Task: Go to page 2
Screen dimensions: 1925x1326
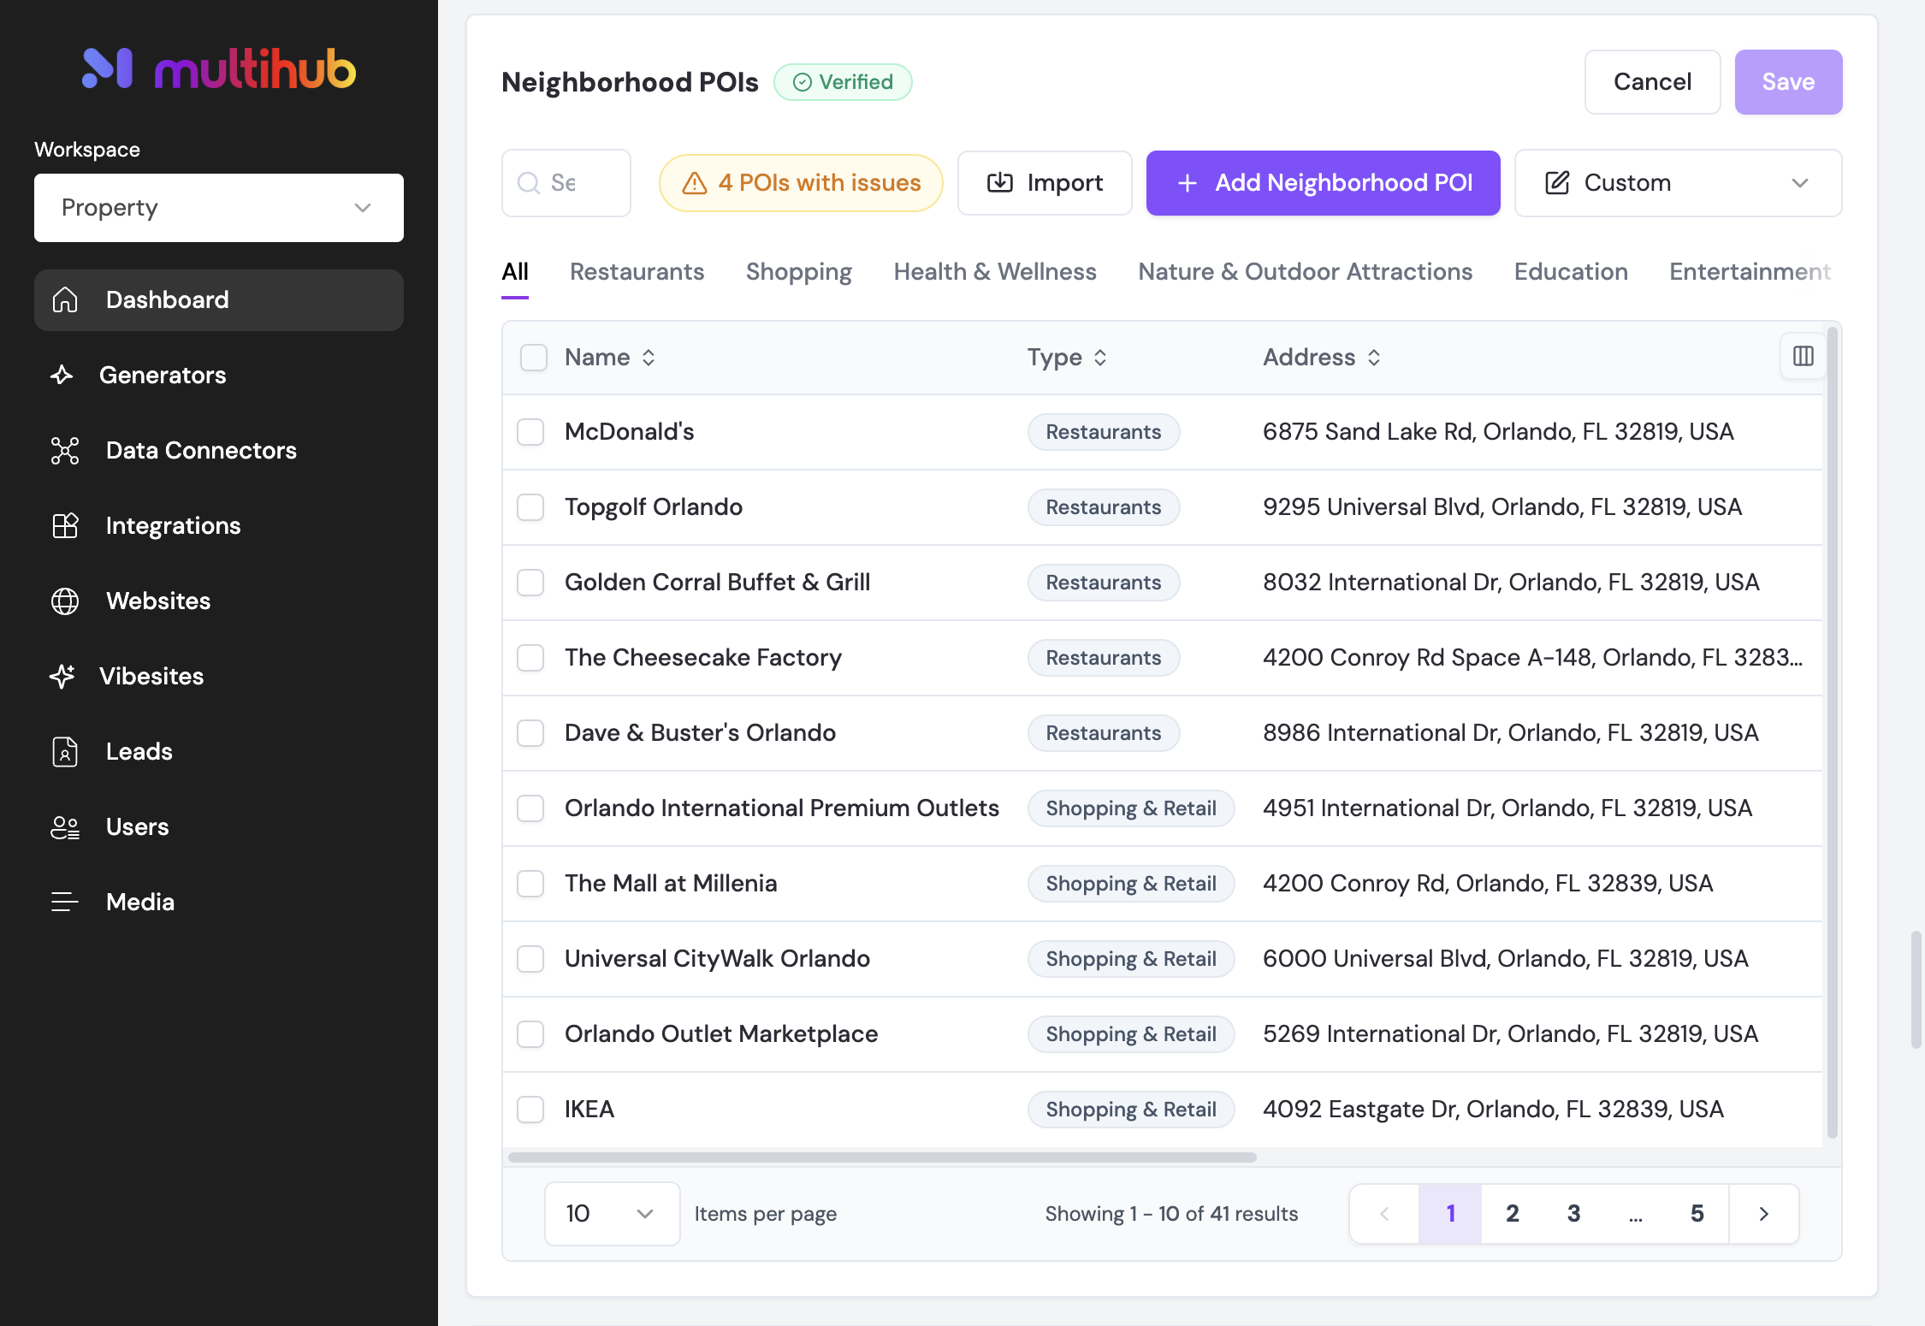Action: coord(1512,1213)
